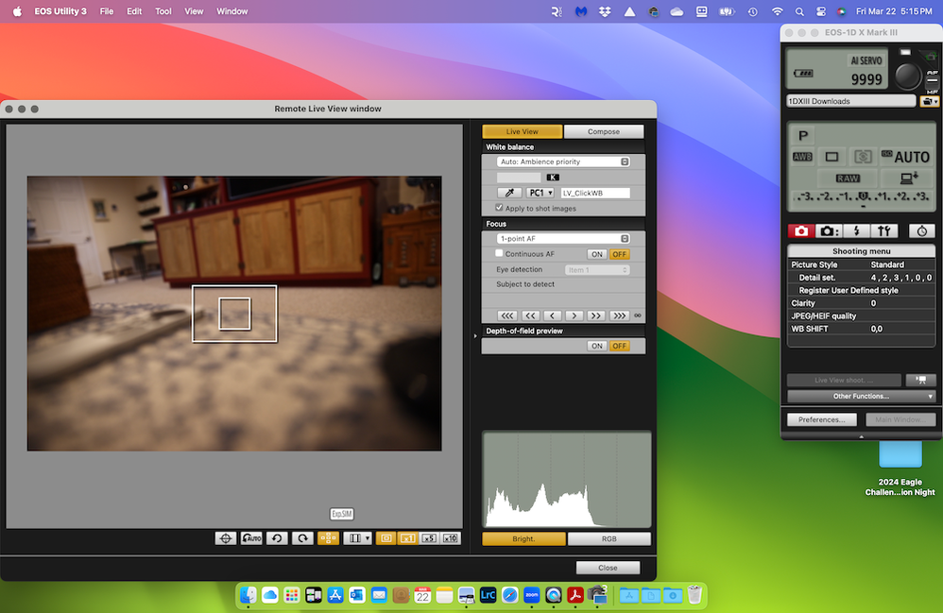Click the Preferences button
This screenshot has width=943, height=613.
pos(821,419)
